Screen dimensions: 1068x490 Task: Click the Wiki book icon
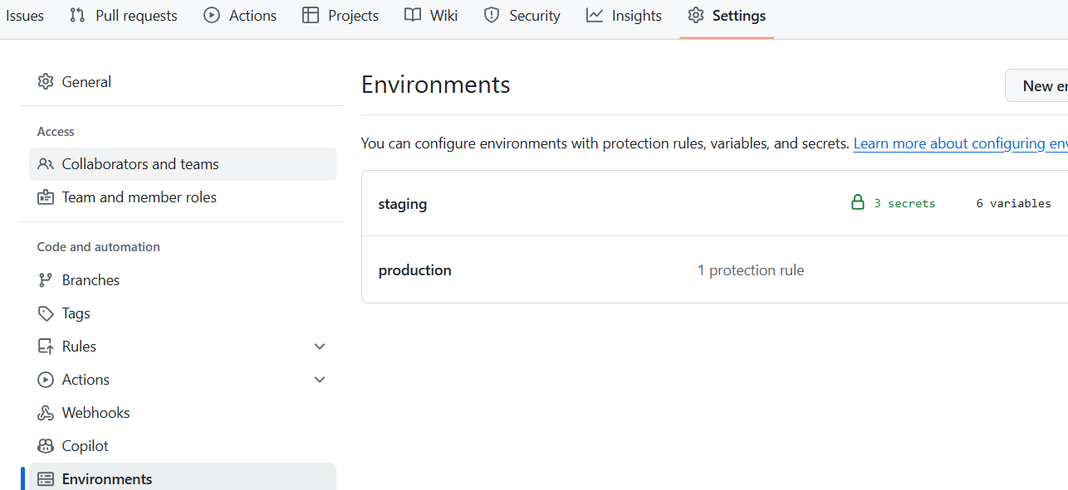(413, 15)
